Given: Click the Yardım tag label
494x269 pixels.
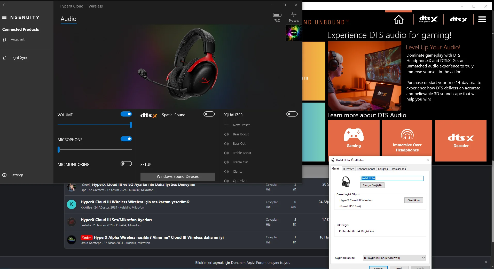Looking at the screenshot, I should point(87,238).
